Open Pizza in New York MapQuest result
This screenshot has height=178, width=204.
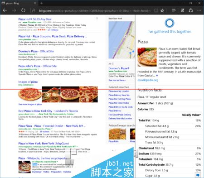coord(44,144)
